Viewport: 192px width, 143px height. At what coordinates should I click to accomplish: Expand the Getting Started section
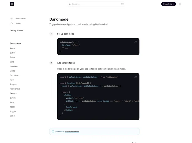pos(16,30)
